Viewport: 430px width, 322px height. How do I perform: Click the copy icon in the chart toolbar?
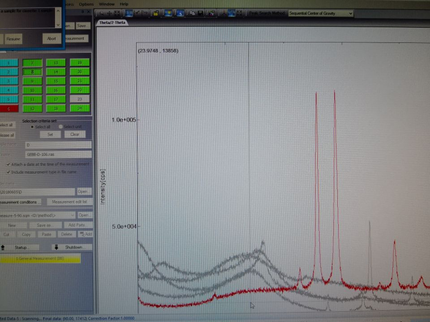click(192, 13)
